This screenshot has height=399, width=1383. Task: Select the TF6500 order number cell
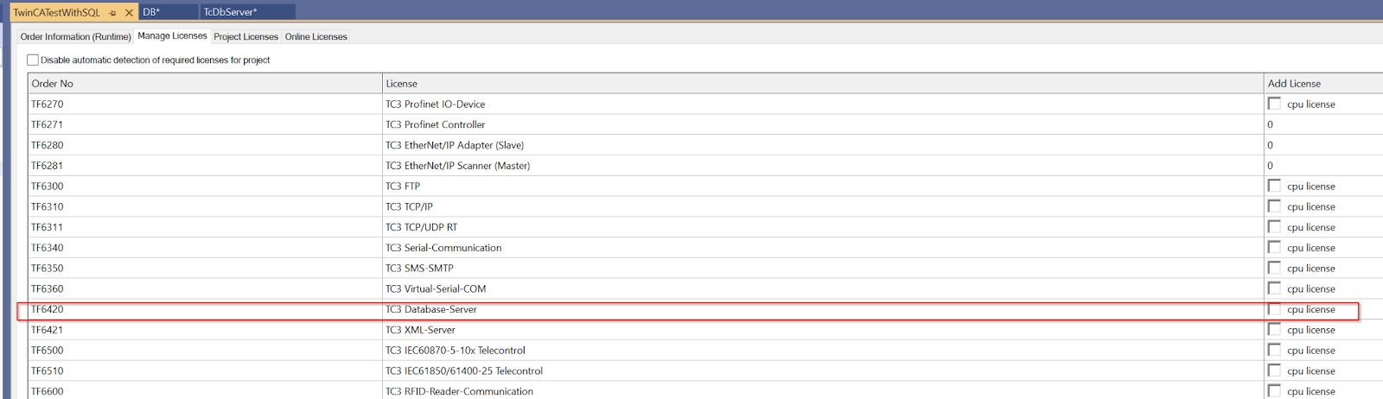pos(205,351)
